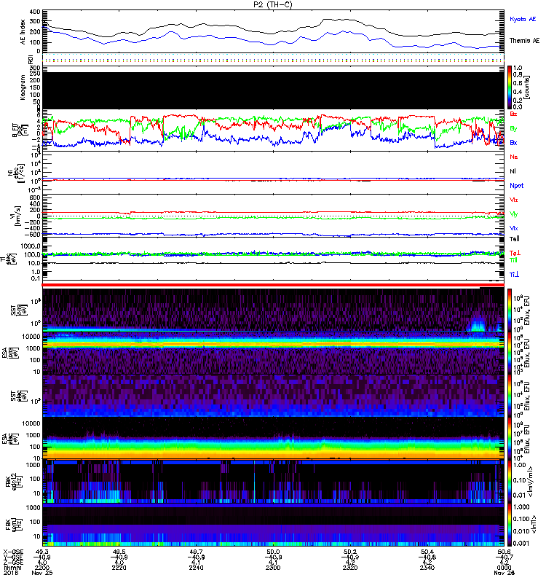Click the ESA ions panel axis title
This screenshot has height=583, width=546.
point(11,353)
